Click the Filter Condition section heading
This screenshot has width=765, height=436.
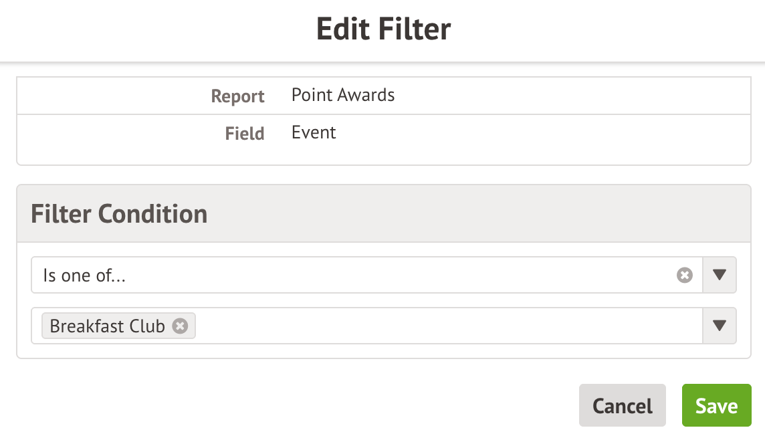point(119,214)
